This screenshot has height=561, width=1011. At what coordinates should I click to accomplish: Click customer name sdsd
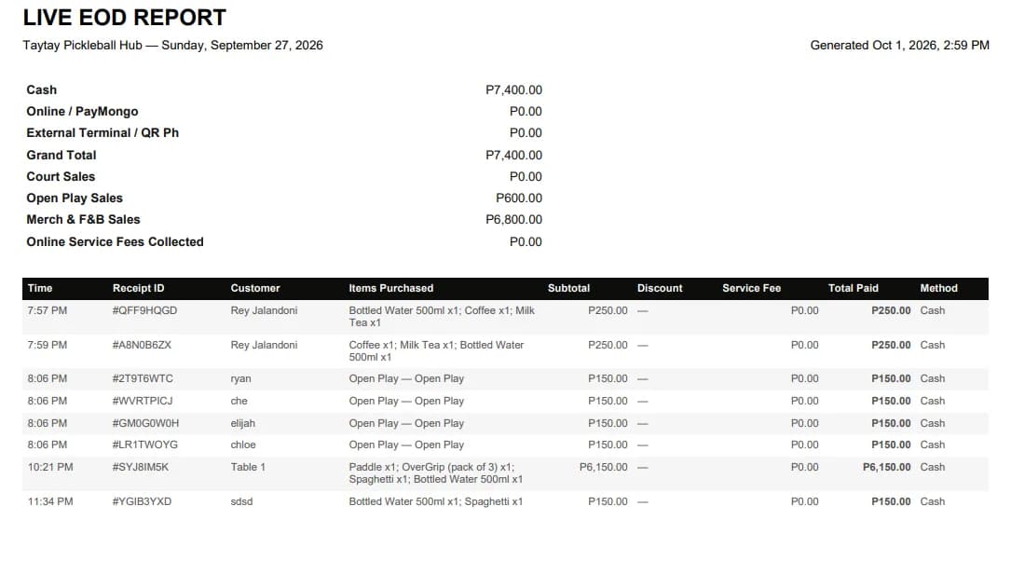241,501
